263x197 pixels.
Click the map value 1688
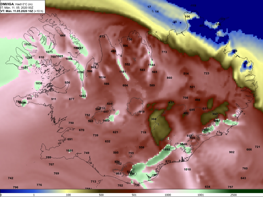[x=69, y=151]
